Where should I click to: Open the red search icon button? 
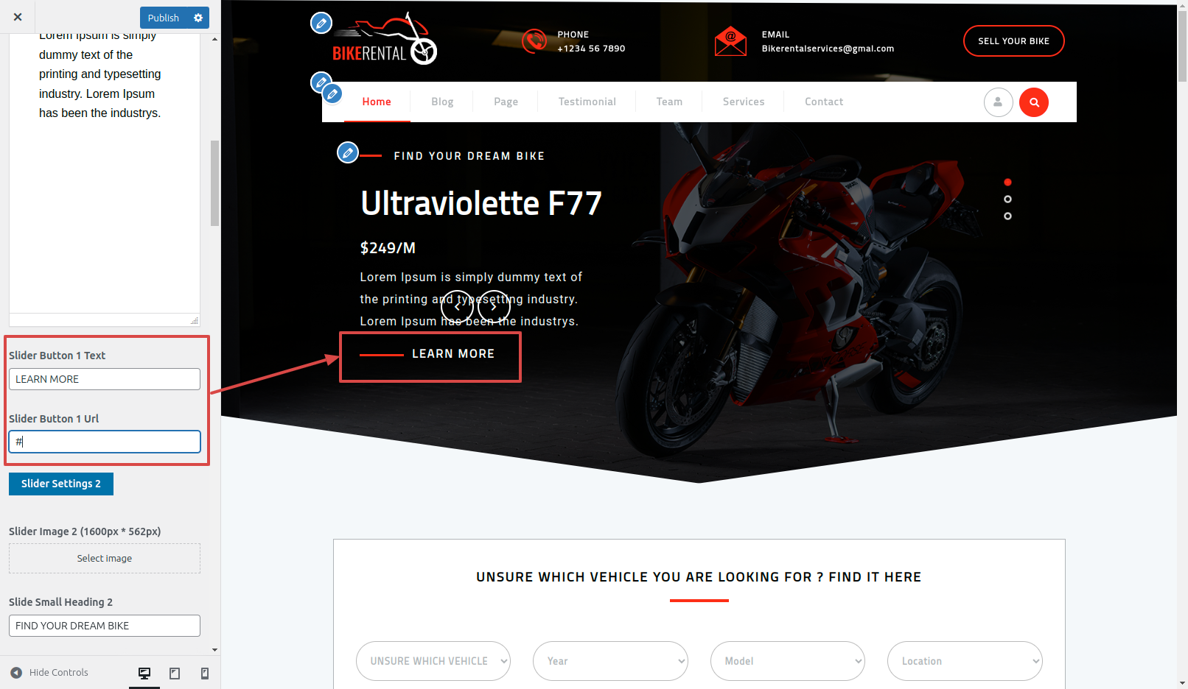(x=1034, y=102)
